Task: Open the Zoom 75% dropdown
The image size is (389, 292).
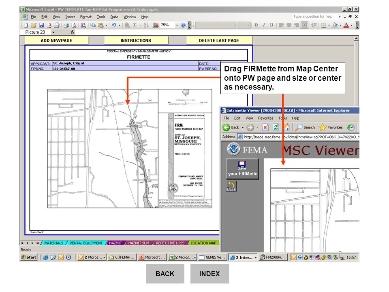Action: pyautogui.click(x=177, y=25)
